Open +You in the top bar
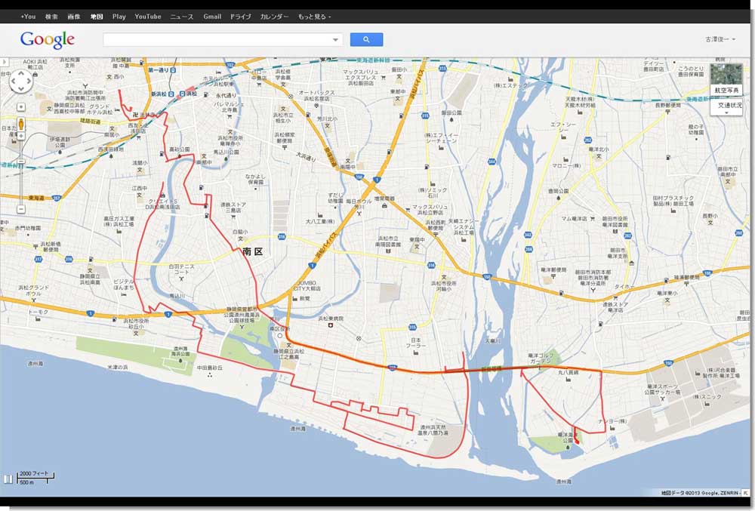The image size is (755, 511). click(x=29, y=17)
